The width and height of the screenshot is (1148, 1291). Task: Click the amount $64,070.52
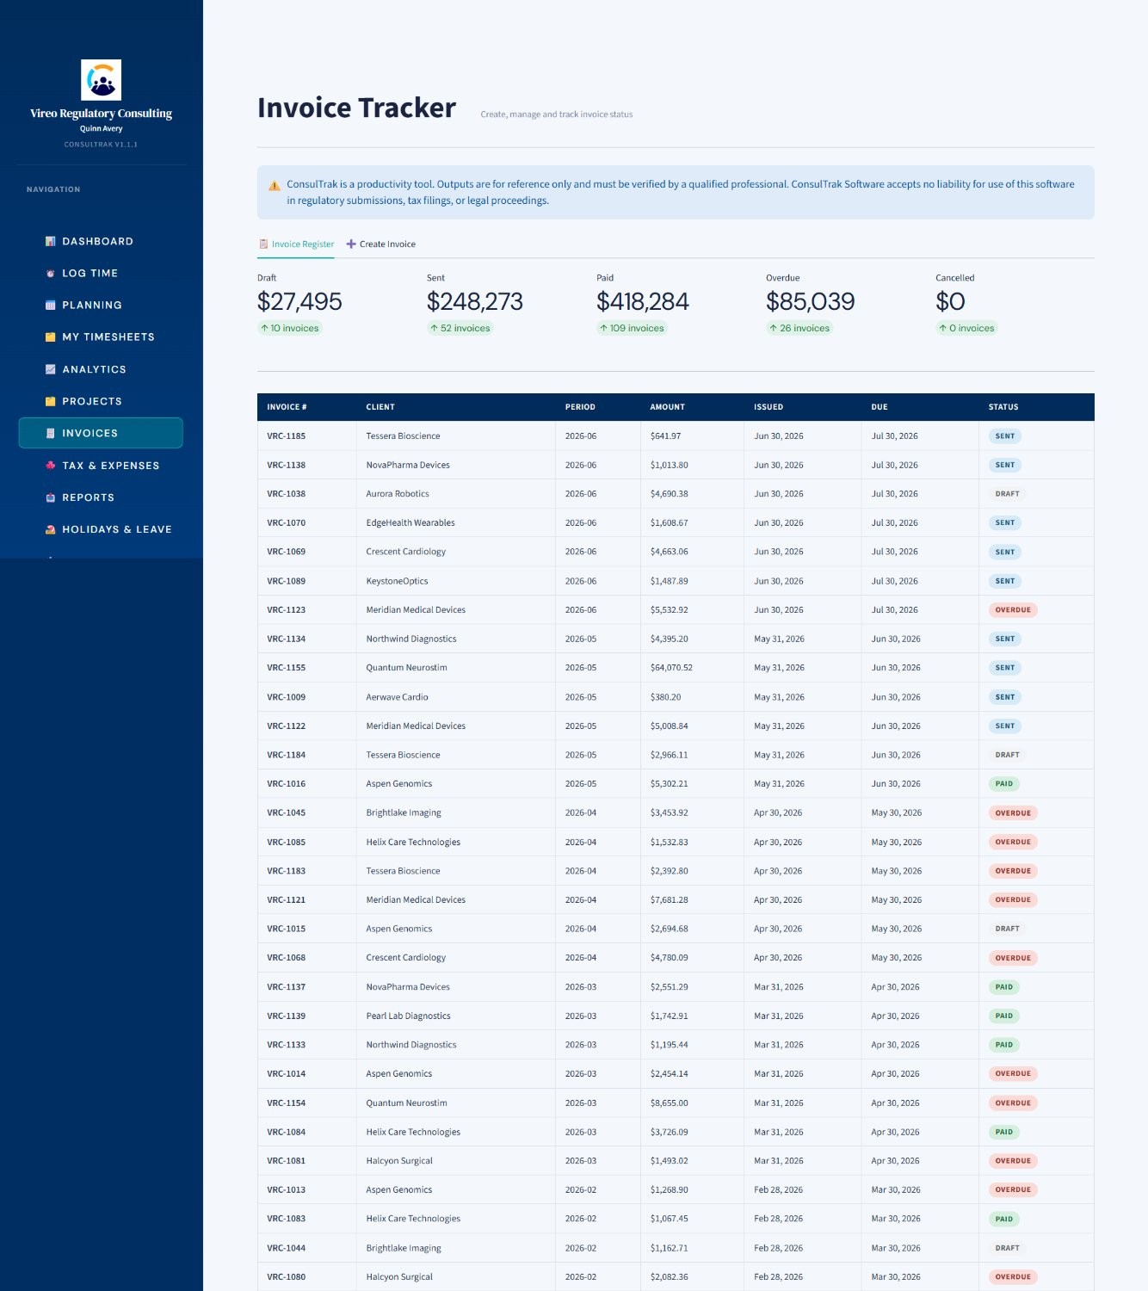click(671, 668)
